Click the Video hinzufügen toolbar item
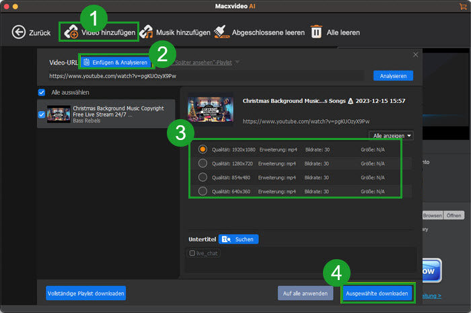Viewport: 471px width, 313px height. pos(100,32)
